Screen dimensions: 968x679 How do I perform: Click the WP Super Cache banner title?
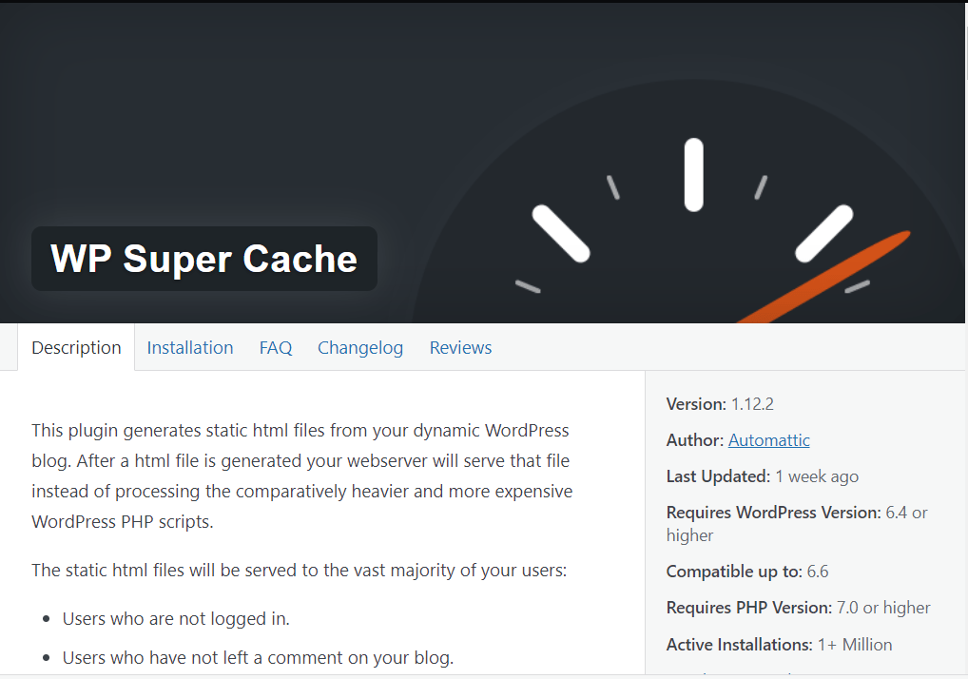[204, 259]
